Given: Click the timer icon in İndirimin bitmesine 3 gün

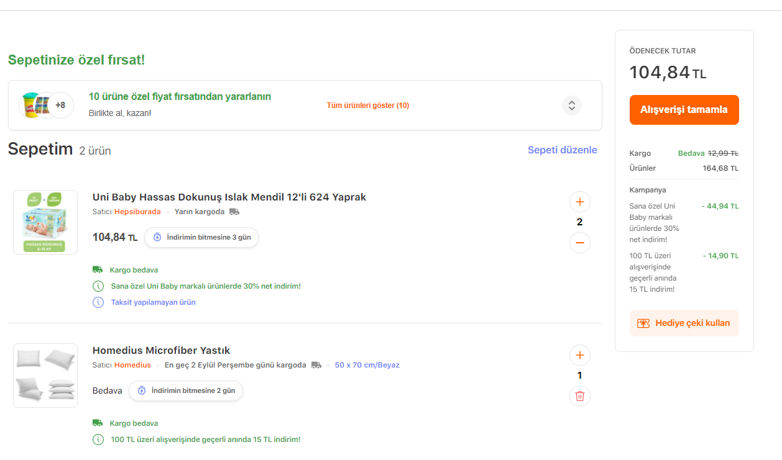Looking at the screenshot, I should (x=157, y=237).
